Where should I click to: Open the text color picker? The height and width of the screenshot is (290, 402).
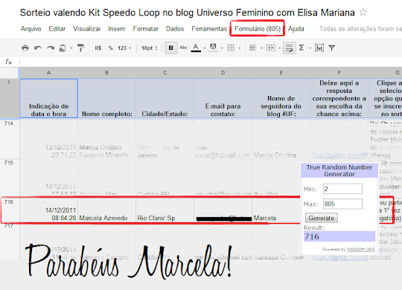click(x=196, y=48)
